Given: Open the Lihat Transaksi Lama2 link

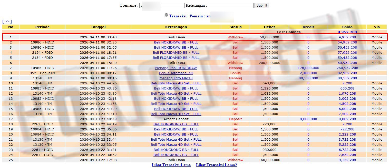Looking at the screenshot, I should tap(217, 165).
